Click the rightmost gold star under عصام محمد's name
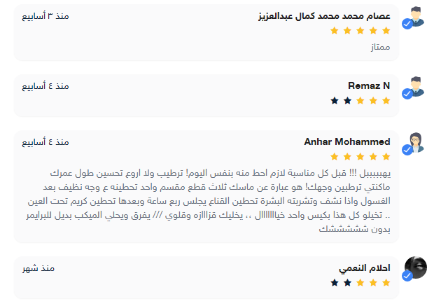 pyautogui.click(x=386, y=31)
